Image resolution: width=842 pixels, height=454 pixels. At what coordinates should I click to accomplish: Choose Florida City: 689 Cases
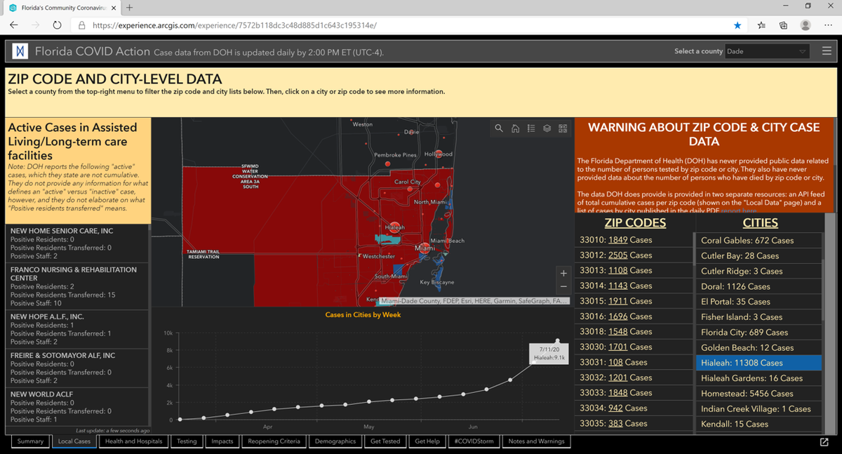(x=760, y=332)
